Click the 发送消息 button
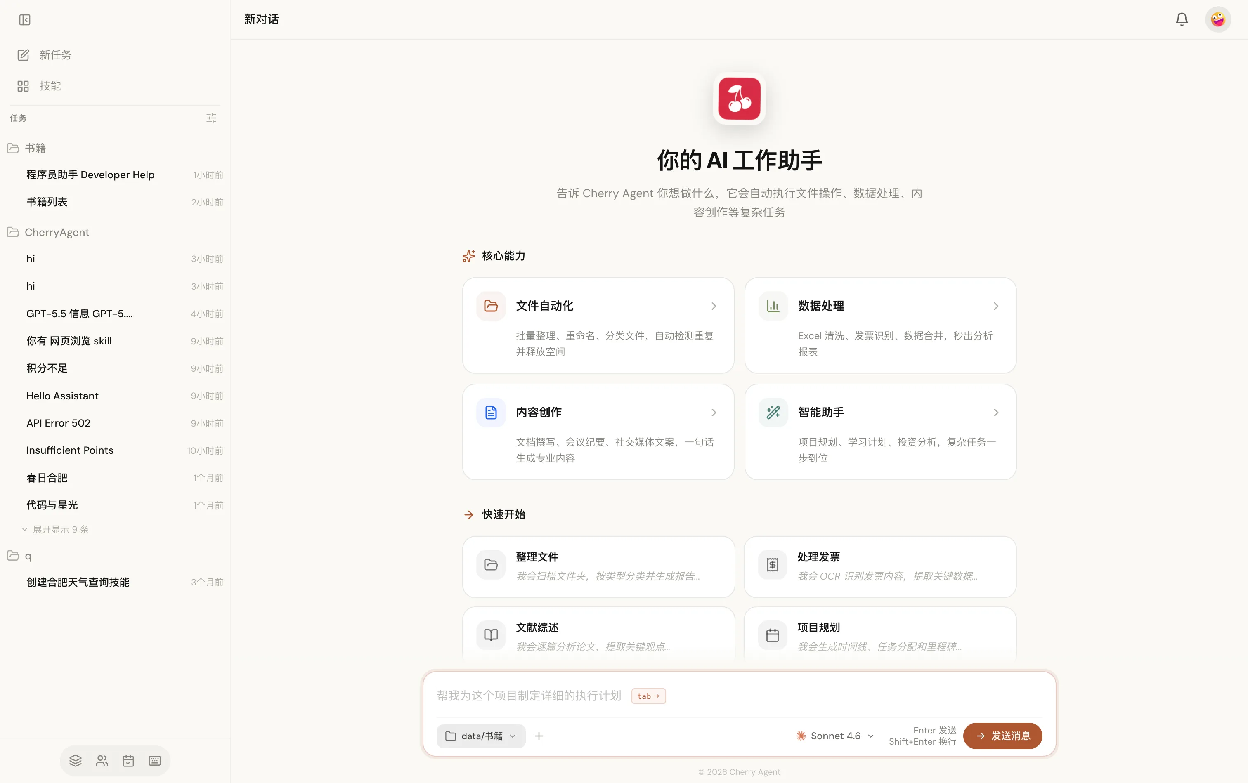Viewport: 1248px width, 783px height. pos(1002,736)
